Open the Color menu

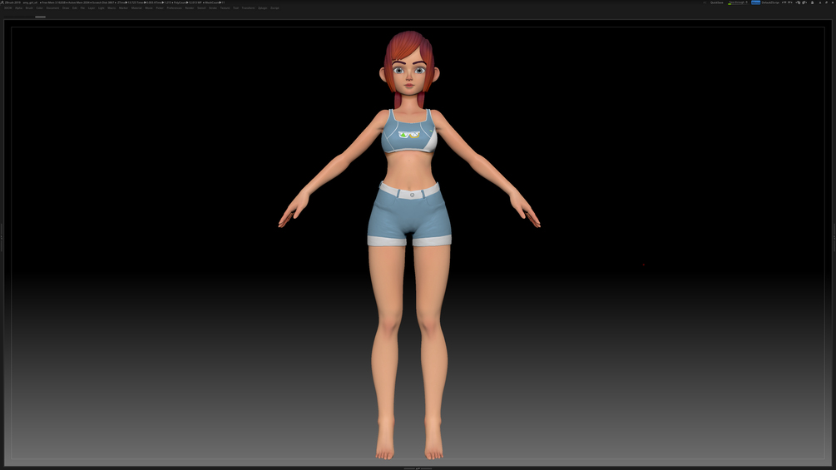[39, 8]
